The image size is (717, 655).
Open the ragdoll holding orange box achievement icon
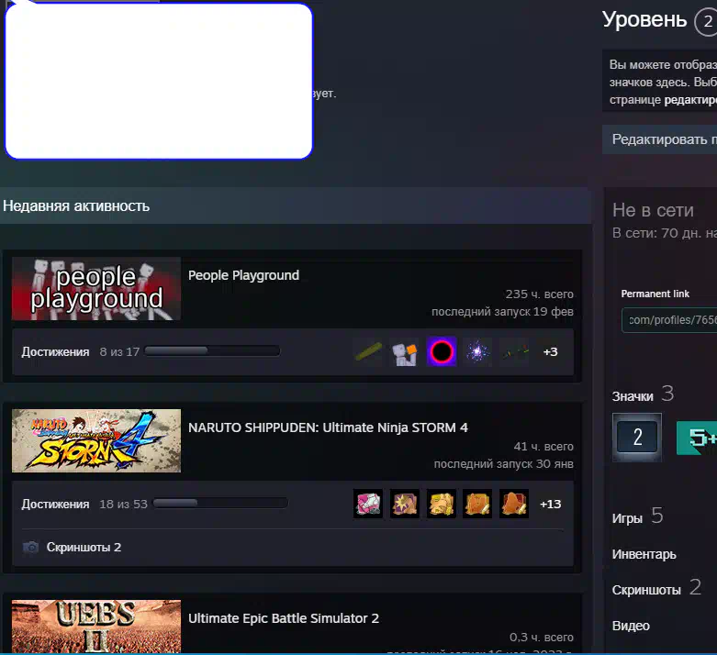pyautogui.click(x=405, y=351)
